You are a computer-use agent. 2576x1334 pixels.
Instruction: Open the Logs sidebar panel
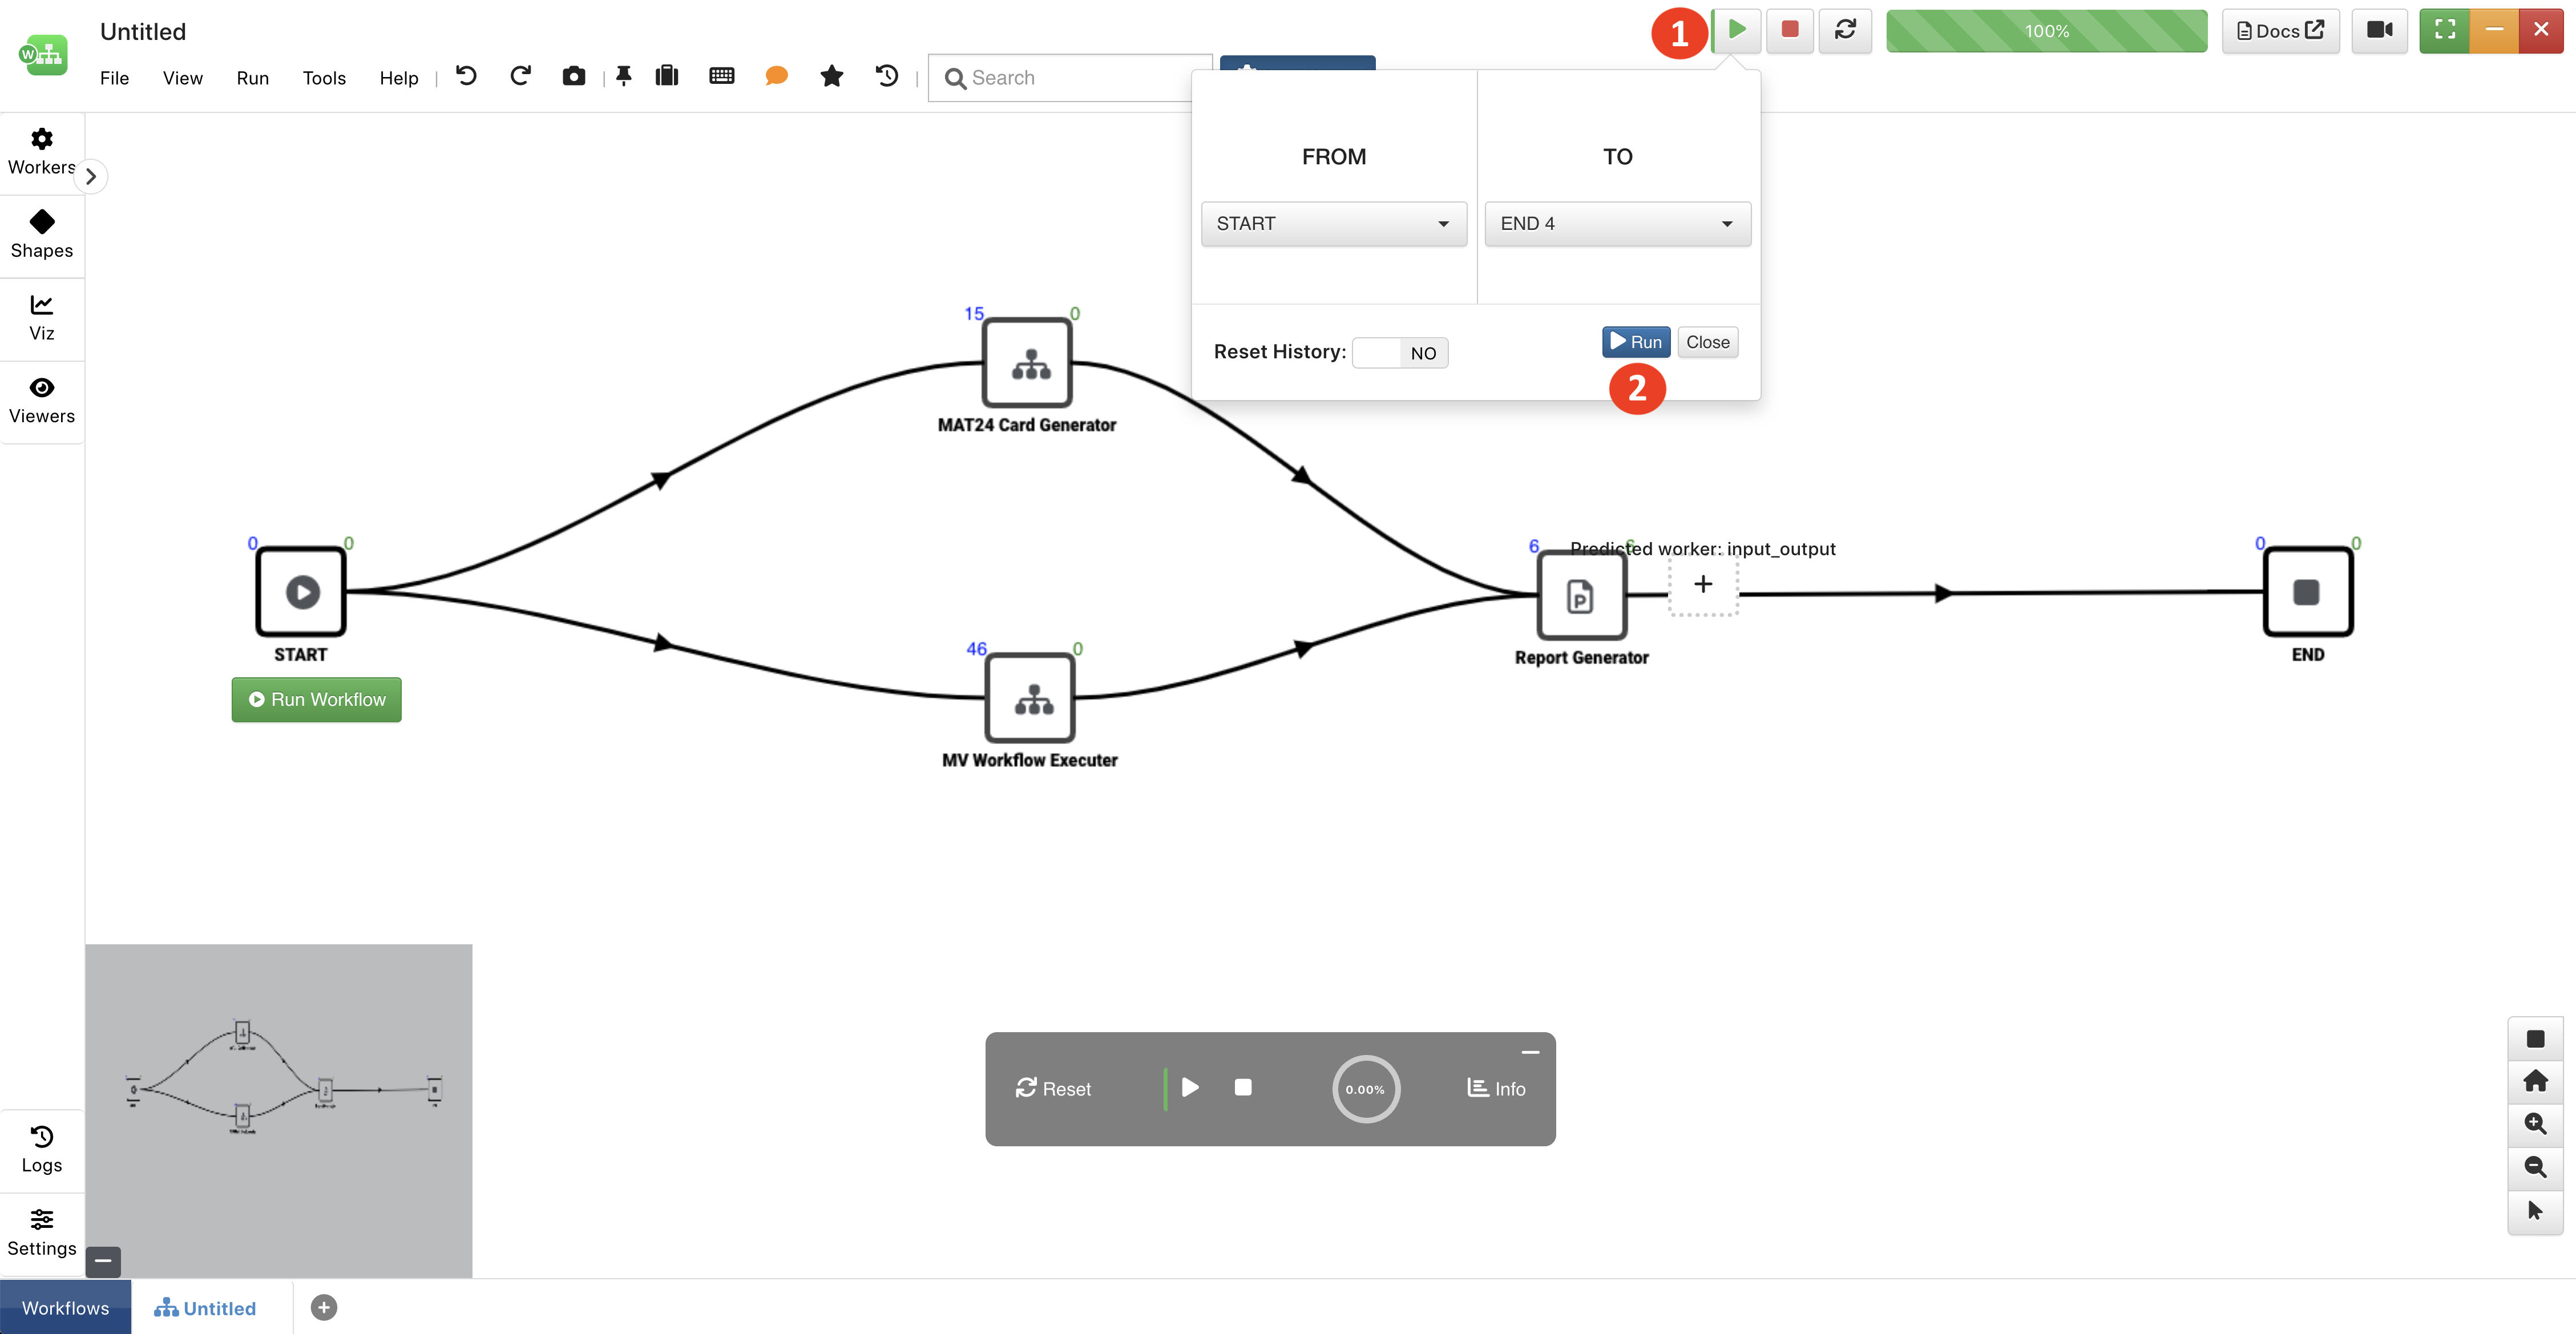(42, 1150)
